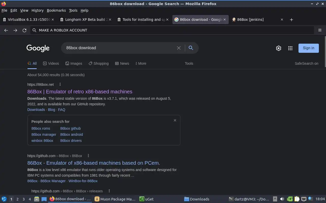This screenshot has height=203, width=326.
Task: Open the History menu
Action: (37, 10)
